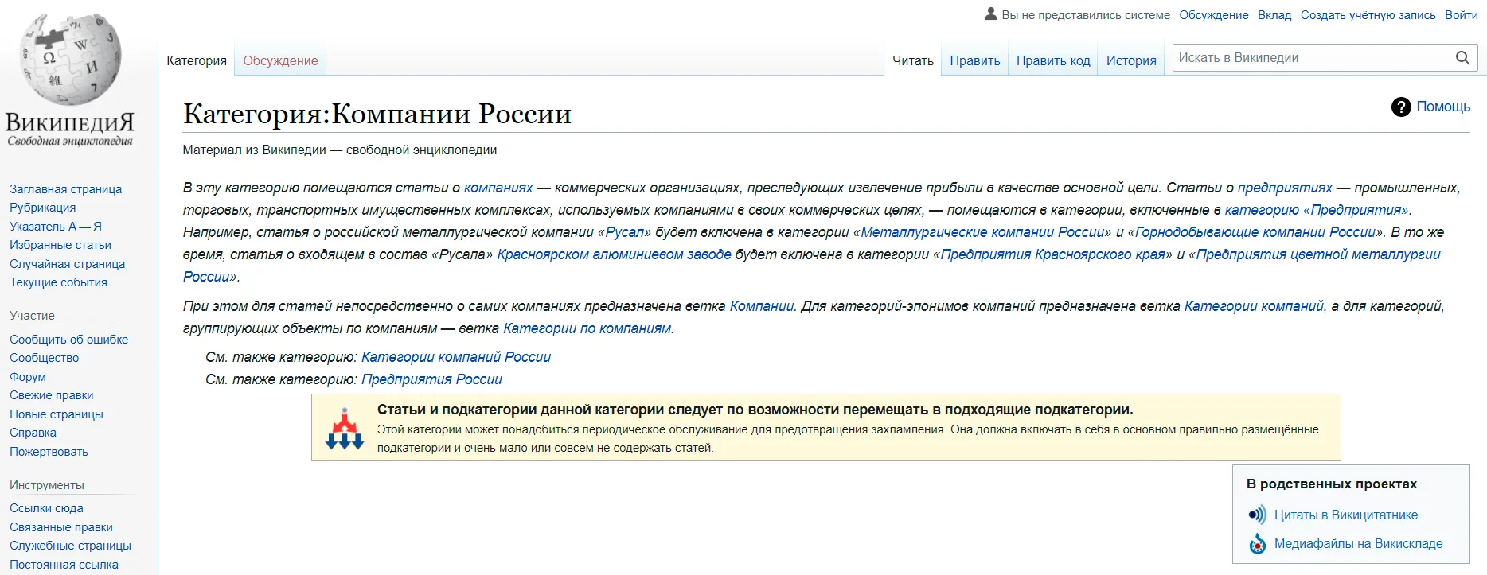Open Предприятия России see-also link
The height and width of the screenshot is (575, 1487).
pyautogui.click(x=431, y=379)
